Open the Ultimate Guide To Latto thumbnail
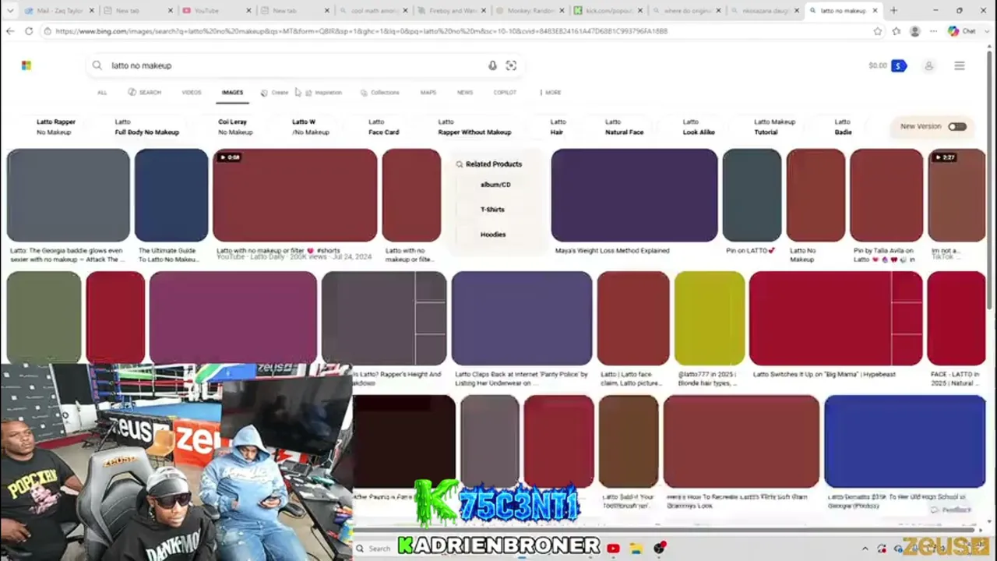 (171, 196)
